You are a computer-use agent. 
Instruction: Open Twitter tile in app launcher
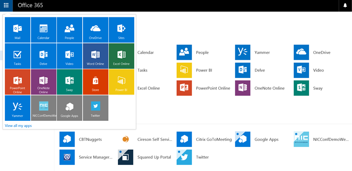point(95,108)
